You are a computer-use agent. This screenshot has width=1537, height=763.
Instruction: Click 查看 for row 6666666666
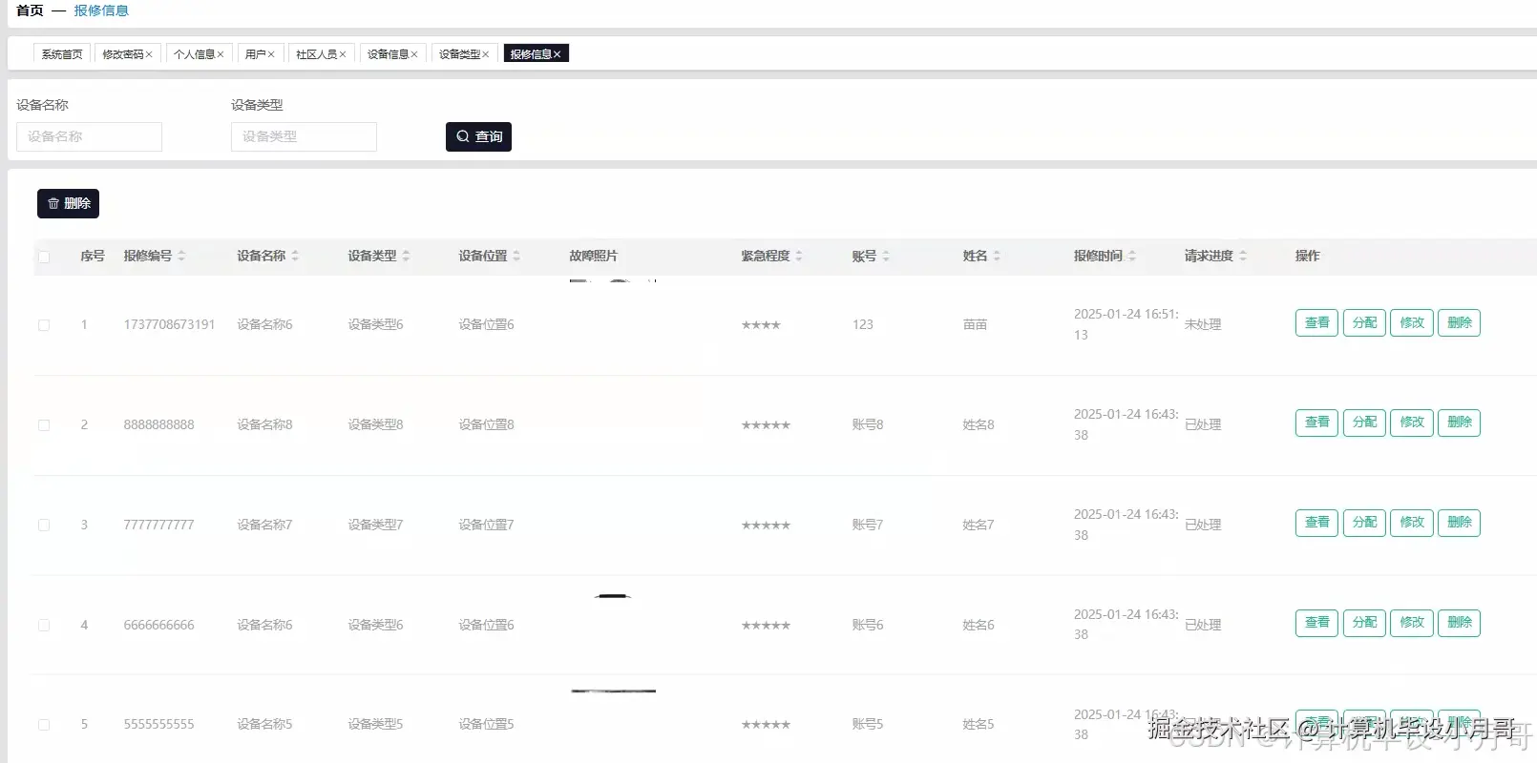click(1316, 623)
